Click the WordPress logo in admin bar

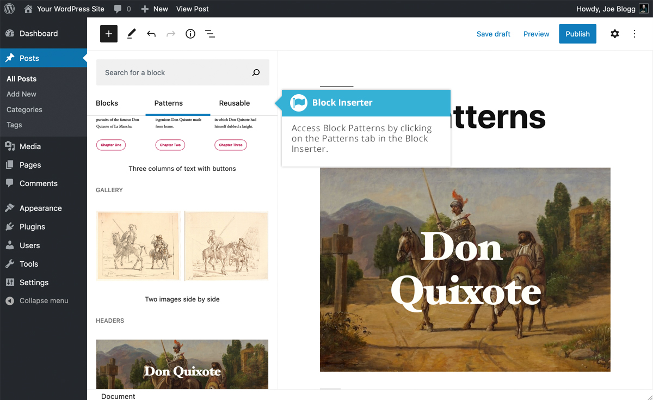pos(9,9)
